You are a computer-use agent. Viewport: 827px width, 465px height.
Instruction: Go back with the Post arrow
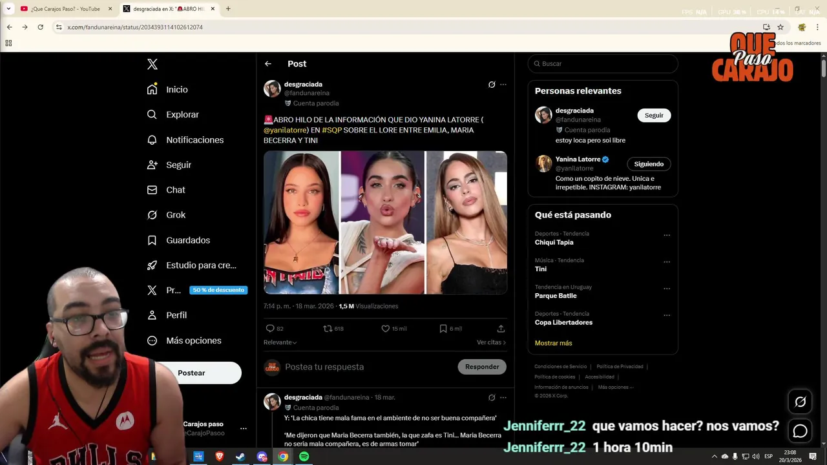point(268,64)
